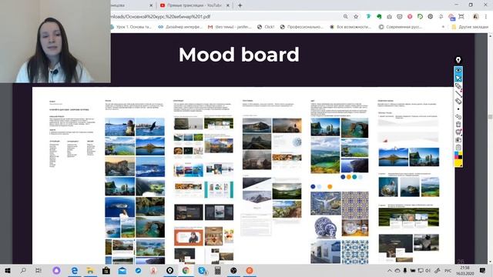Open Windows notification center
The width and height of the screenshot is (493, 277).
[483, 270]
